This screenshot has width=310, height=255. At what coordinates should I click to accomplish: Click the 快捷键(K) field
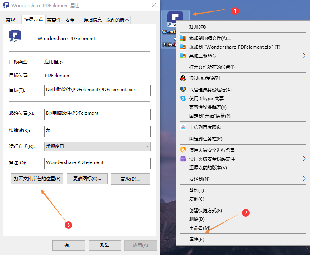98,131
